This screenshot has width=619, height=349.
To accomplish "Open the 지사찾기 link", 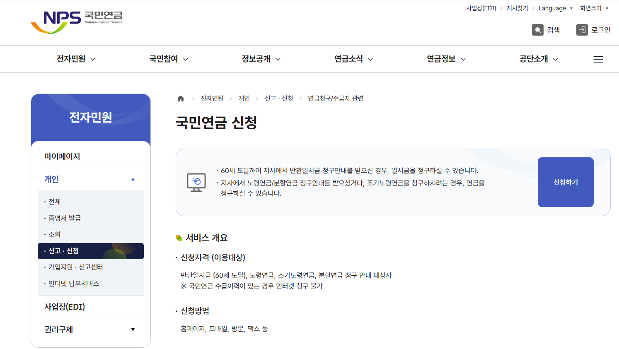I will pyautogui.click(x=517, y=7).
